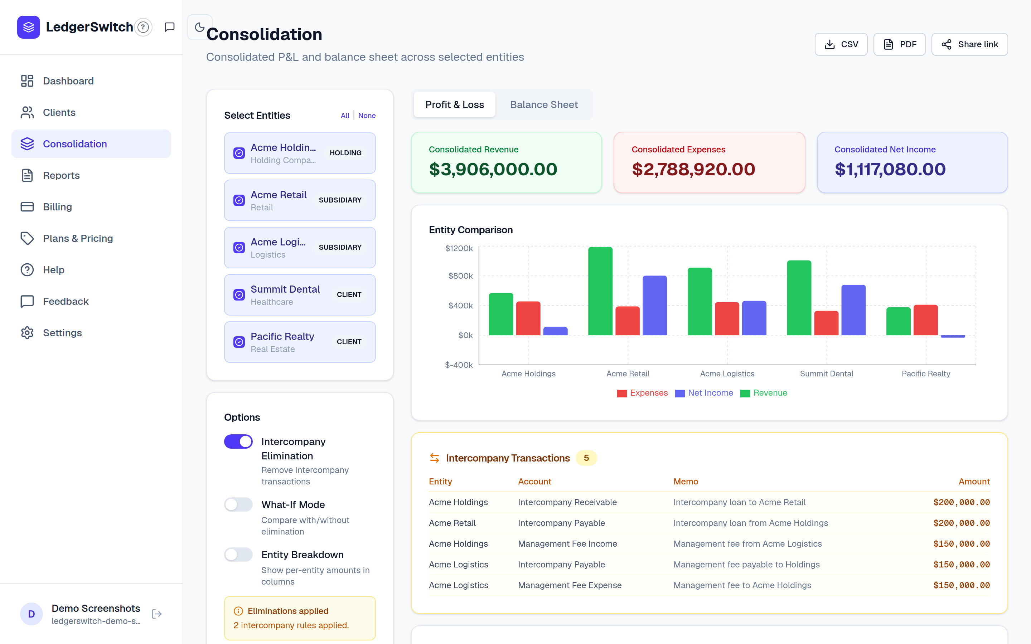This screenshot has width=1031, height=644.
Task: Click the Consolidated Expenses card
Action: tap(709, 162)
